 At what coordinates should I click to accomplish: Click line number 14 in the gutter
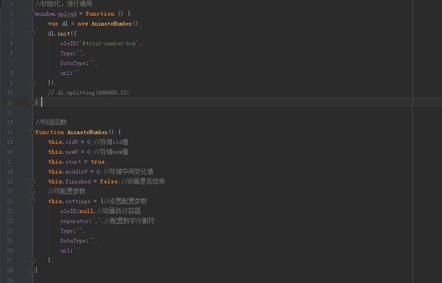[x=10, y=132]
